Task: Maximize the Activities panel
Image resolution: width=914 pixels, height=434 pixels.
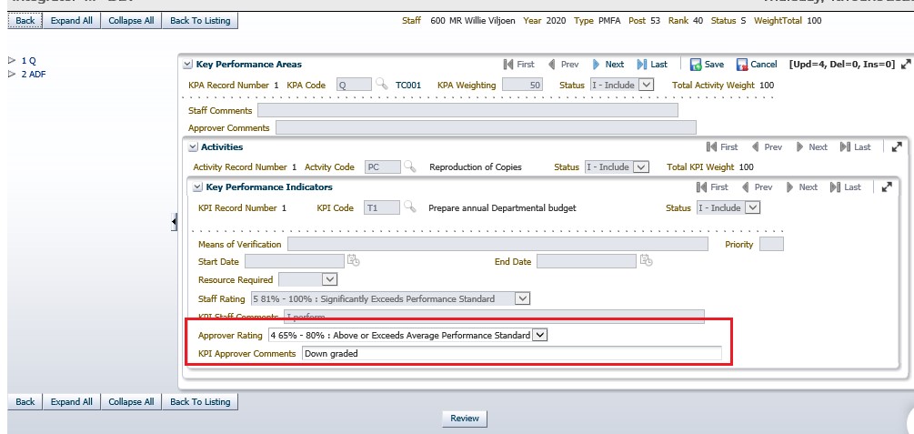Action: [x=895, y=146]
